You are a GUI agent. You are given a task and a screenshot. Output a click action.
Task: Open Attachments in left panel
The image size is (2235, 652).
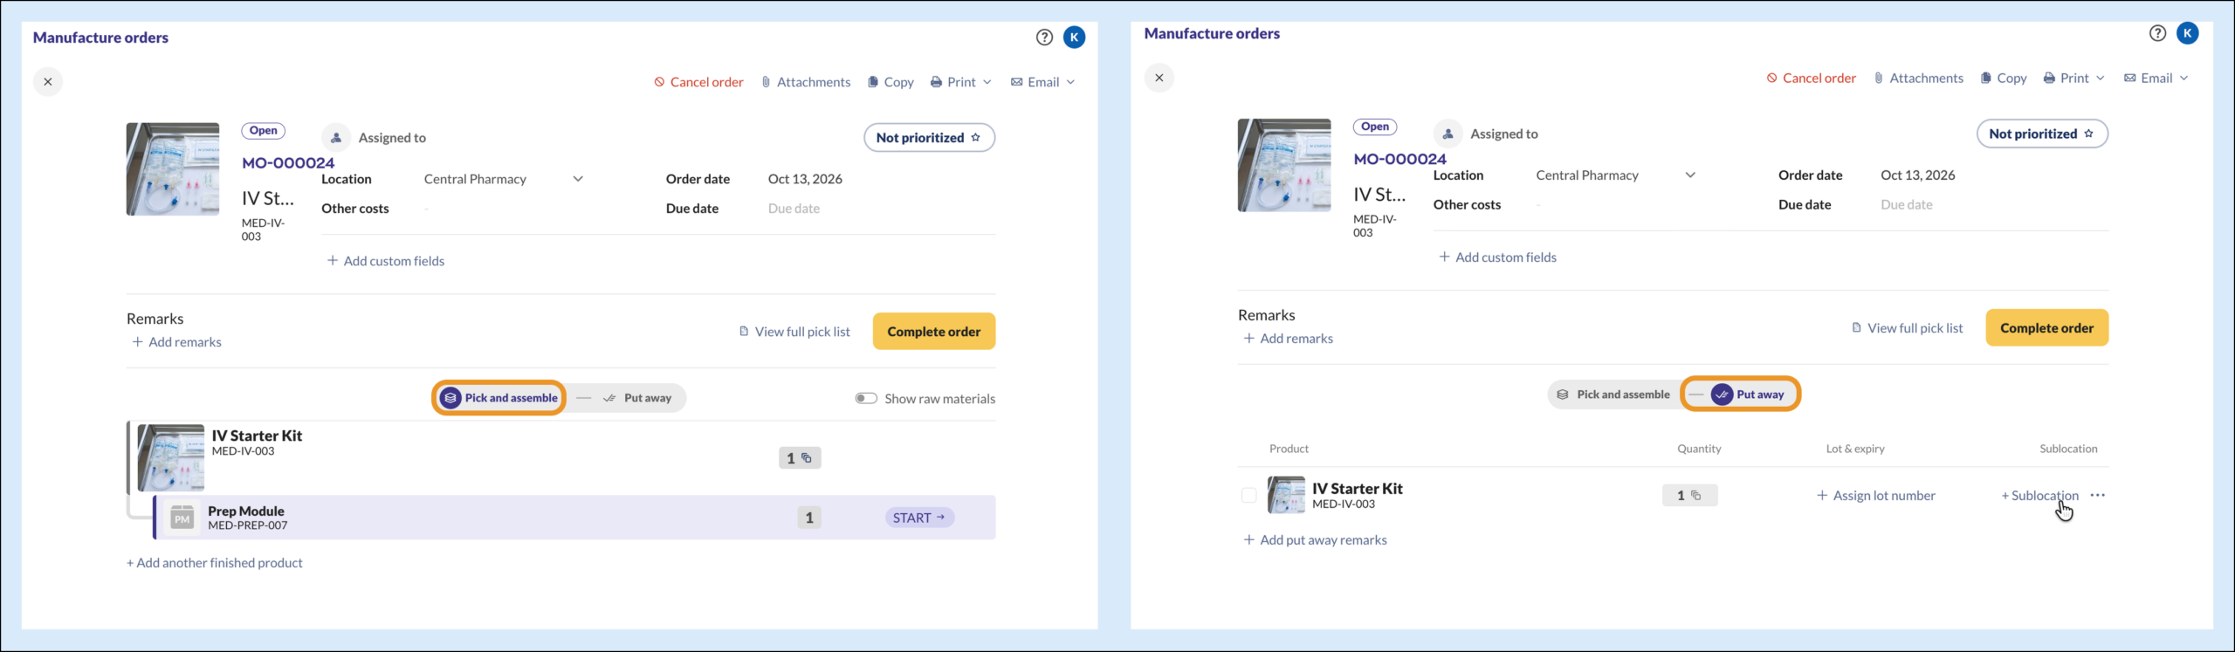tap(806, 82)
